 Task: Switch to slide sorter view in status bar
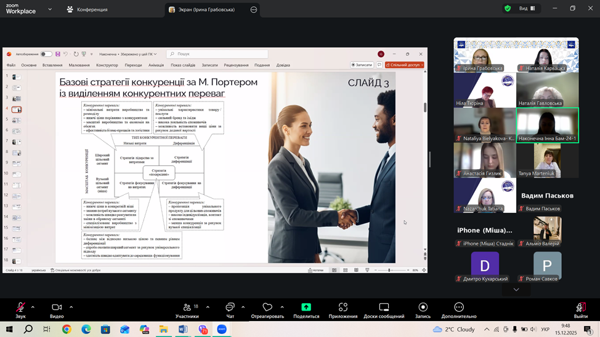click(x=345, y=270)
